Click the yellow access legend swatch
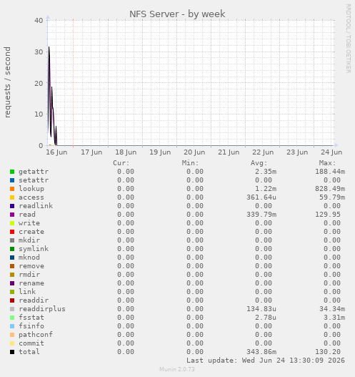The image size is (355, 377). click(x=12, y=197)
